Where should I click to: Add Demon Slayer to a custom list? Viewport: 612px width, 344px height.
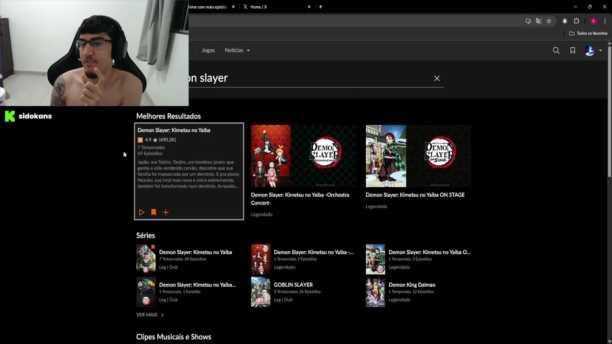pyautogui.click(x=165, y=212)
